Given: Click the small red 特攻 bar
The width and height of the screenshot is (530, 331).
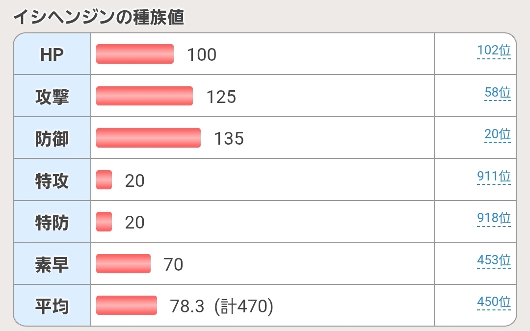Looking at the screenshot, I should [x=104, y=180].
